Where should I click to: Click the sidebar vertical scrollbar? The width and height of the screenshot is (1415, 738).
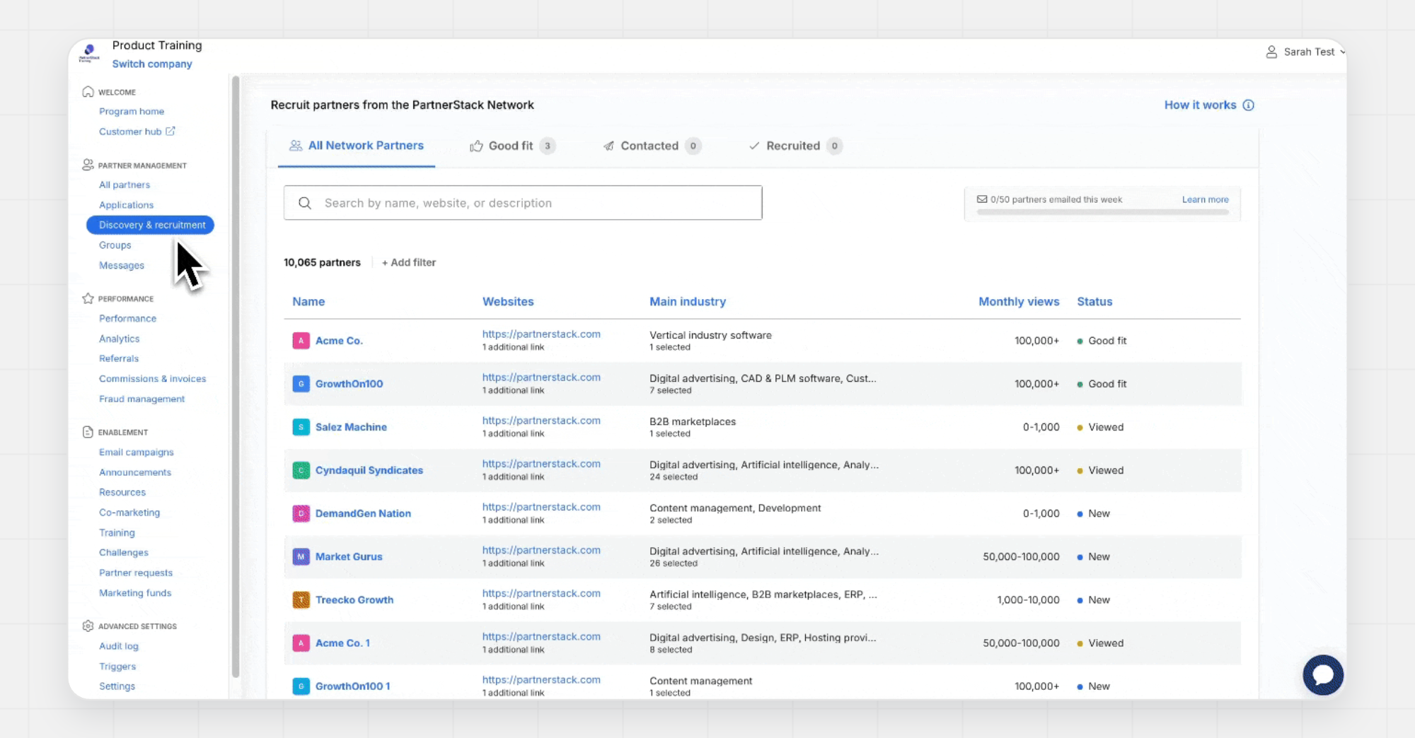236,376
